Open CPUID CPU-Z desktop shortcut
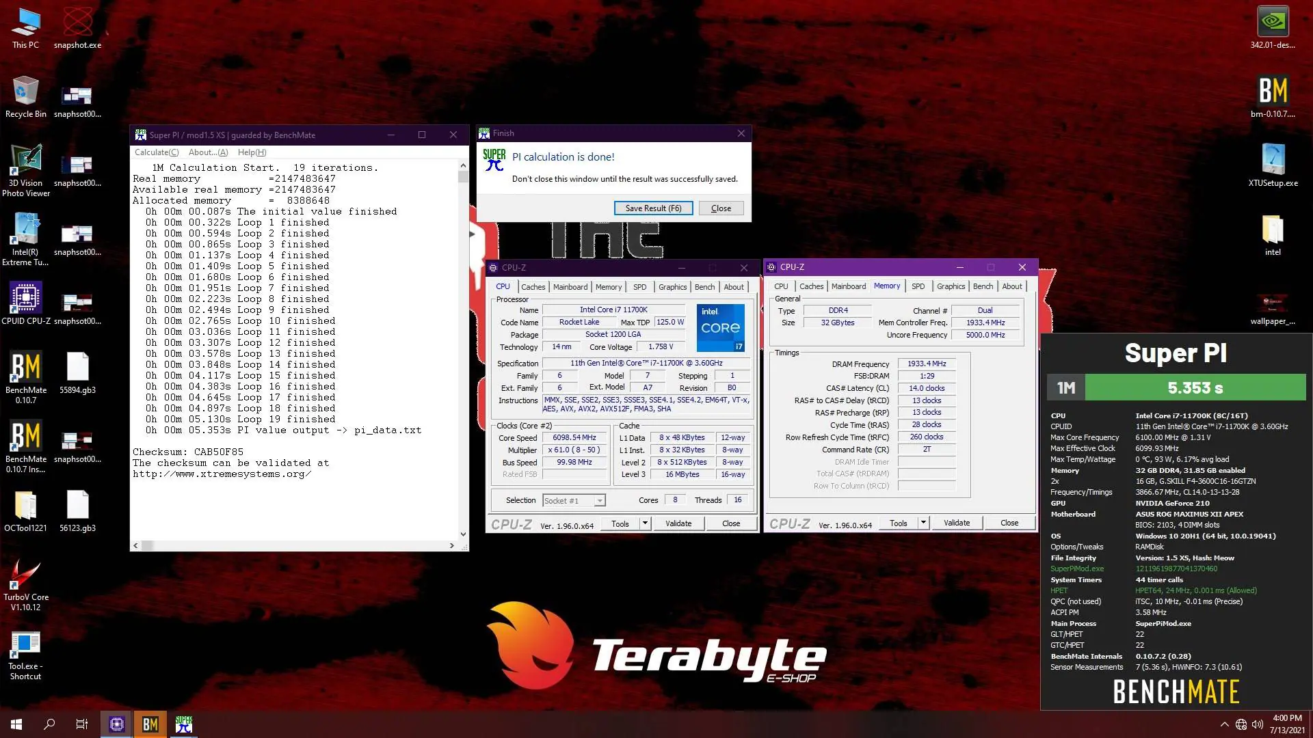Image resolution: width=1313 pixels, height=738 pixels. pos(25,303)
